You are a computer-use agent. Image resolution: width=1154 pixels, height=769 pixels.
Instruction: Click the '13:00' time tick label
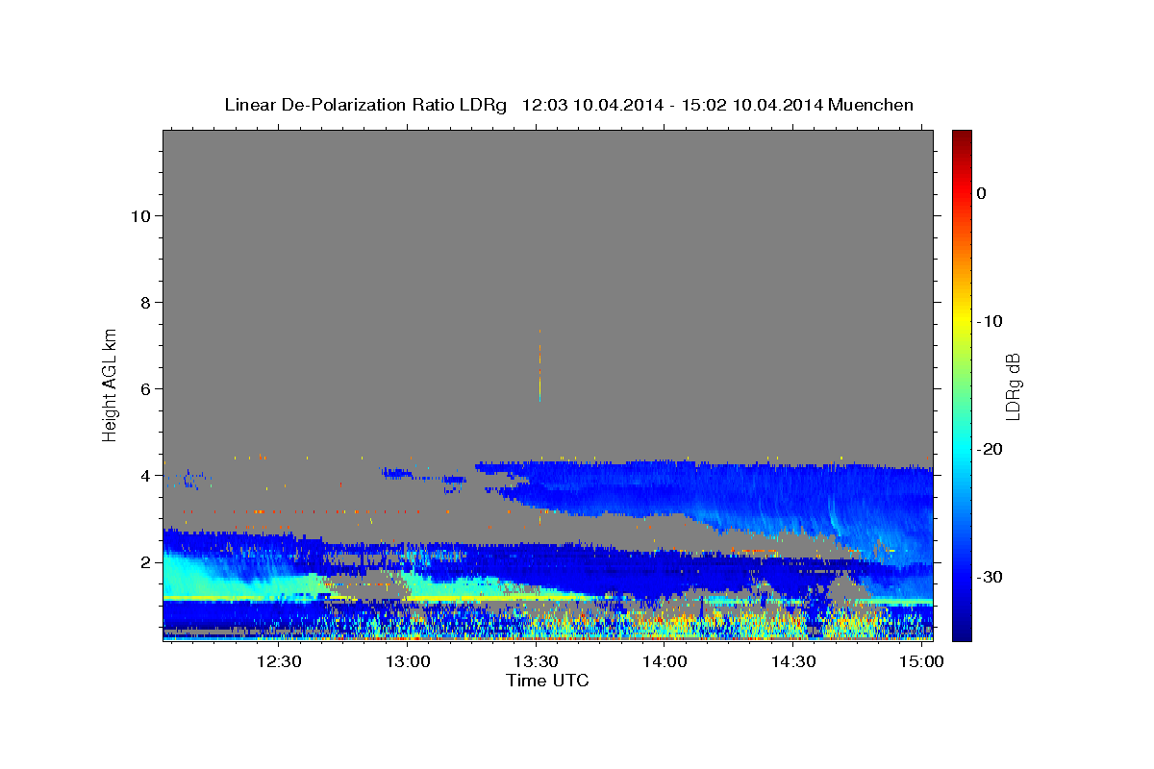click(x=408, y=661)
